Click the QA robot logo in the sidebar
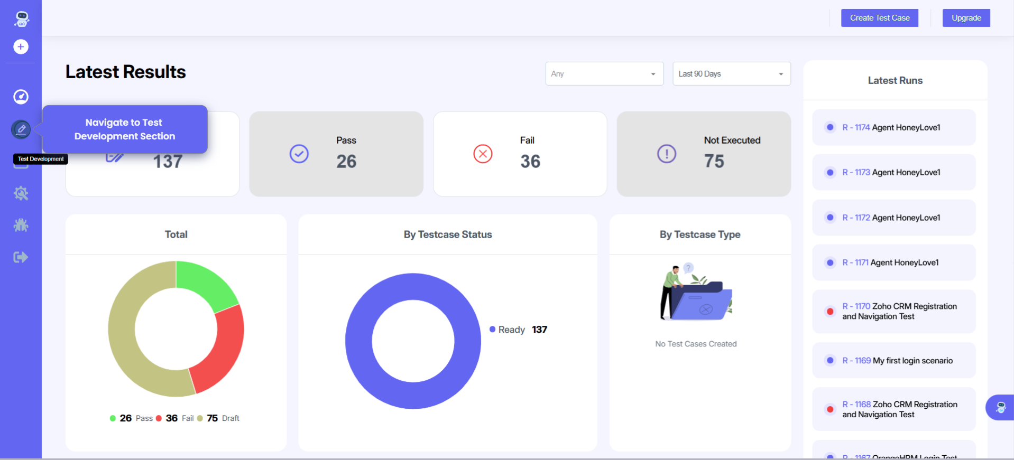Image resolution: width=1014 pixels, height=460 pixels. click(x=21, y=19)
